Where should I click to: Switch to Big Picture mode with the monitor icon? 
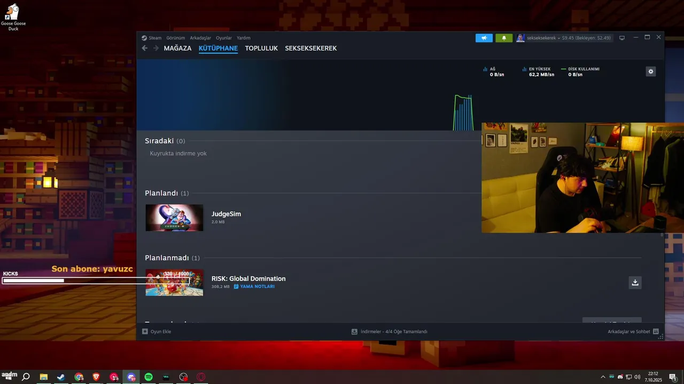(x=621, y=38)
